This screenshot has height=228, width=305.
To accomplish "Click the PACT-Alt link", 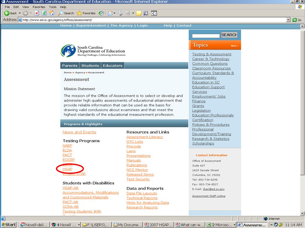I will click(71, 202).
